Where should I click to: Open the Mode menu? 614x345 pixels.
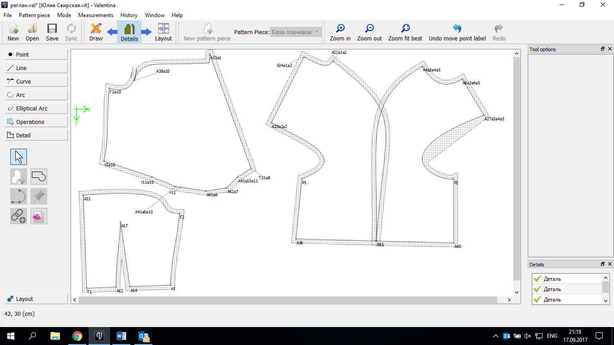(x=64, y=15)
